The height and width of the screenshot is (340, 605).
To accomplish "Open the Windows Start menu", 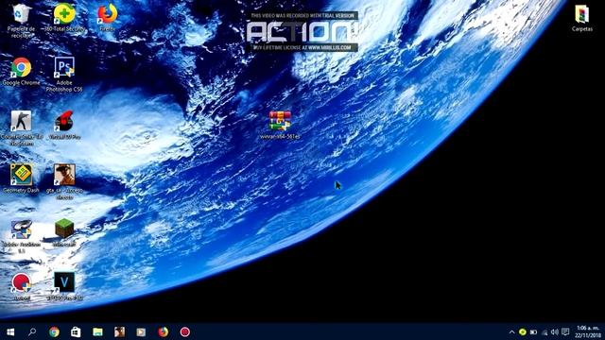I will click(x=10, y=331).
